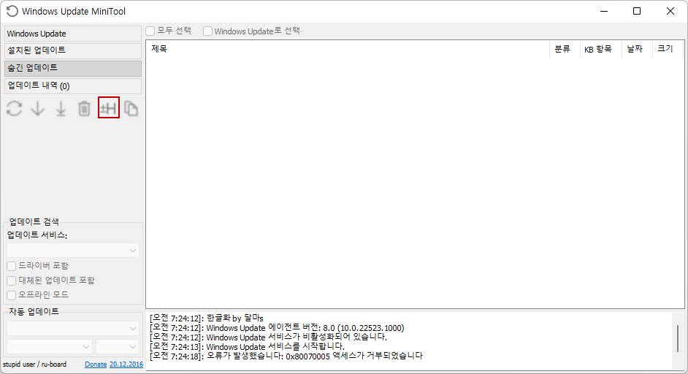
Task: Click the install updates arrow icon
Action: (61, 108)
